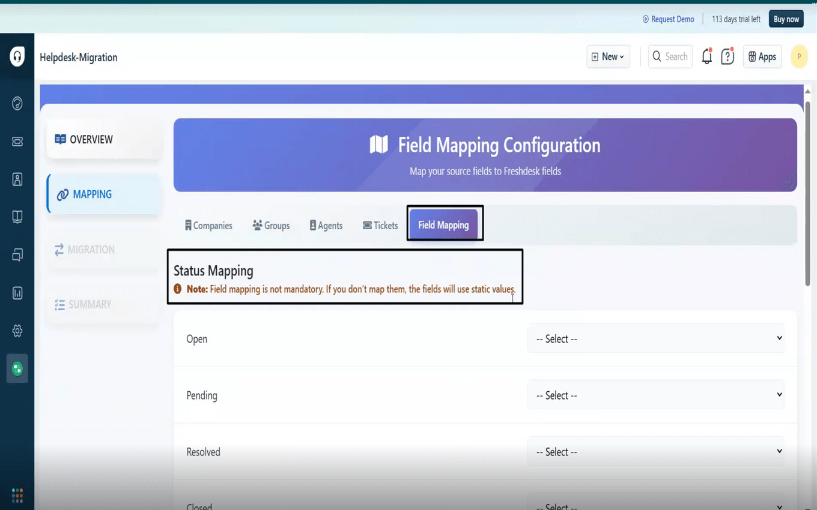Screen dimensions: 817x510
Task: Switch to the Companies tab
Action: coord(208,226)
